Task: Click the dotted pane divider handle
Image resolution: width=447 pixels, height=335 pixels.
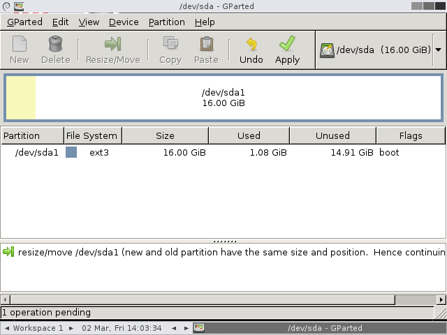Action: point(225,241)
